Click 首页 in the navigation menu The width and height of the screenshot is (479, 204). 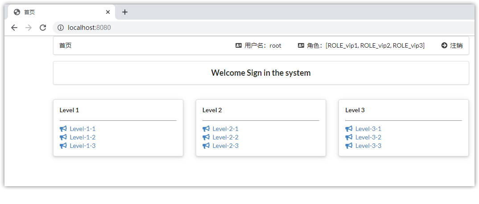tap(66, 45)
